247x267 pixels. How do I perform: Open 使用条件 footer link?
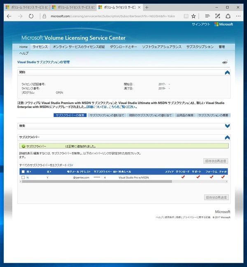pyautogui.click(x=169, y=218)
